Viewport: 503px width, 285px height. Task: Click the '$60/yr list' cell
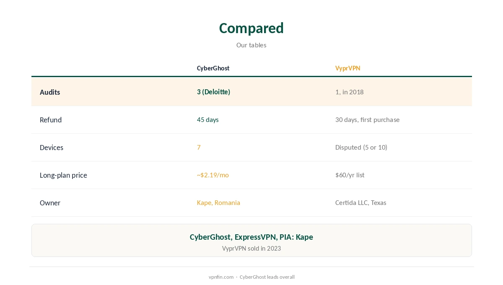[350, 175]
